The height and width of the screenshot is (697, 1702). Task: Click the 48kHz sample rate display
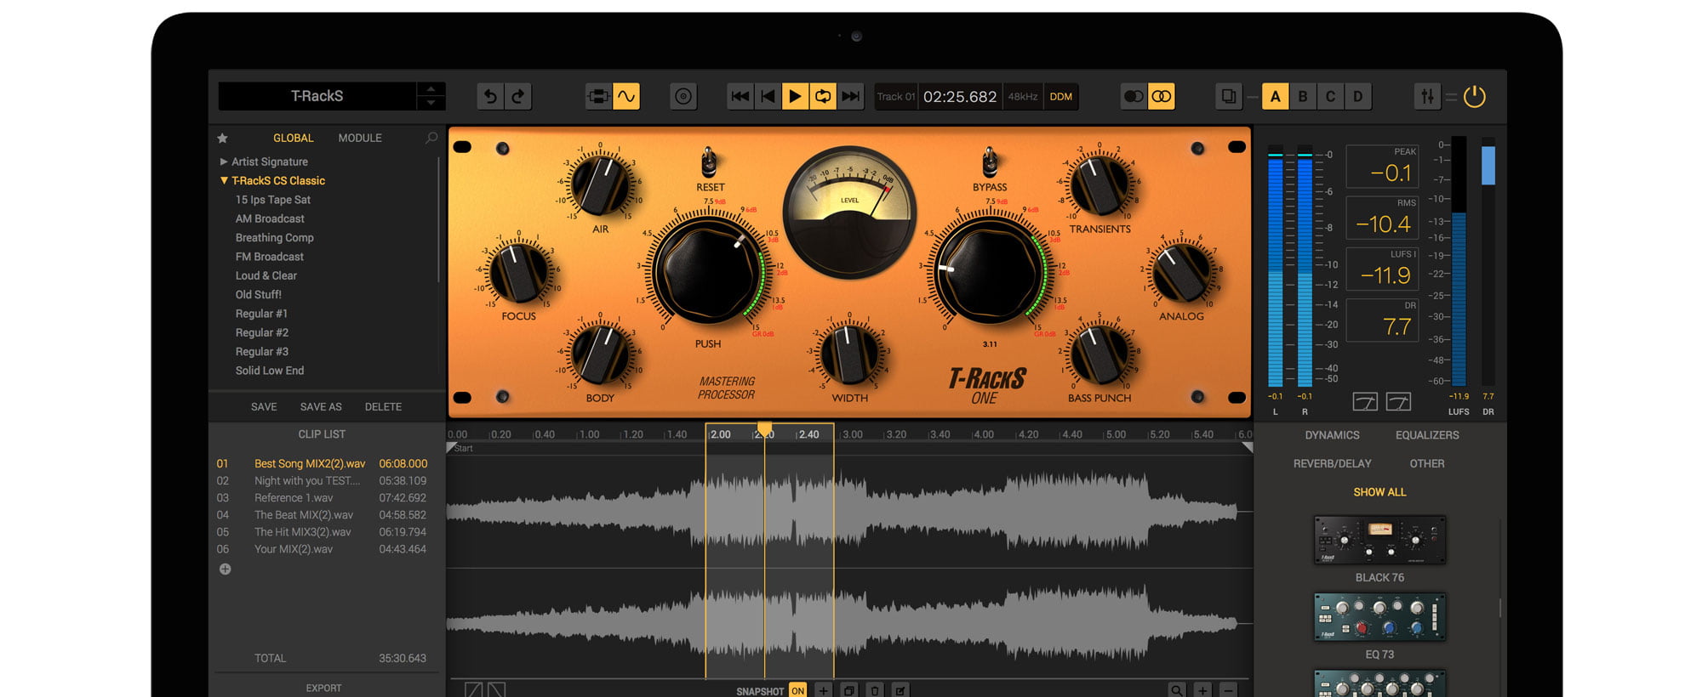coord(1023,97)
